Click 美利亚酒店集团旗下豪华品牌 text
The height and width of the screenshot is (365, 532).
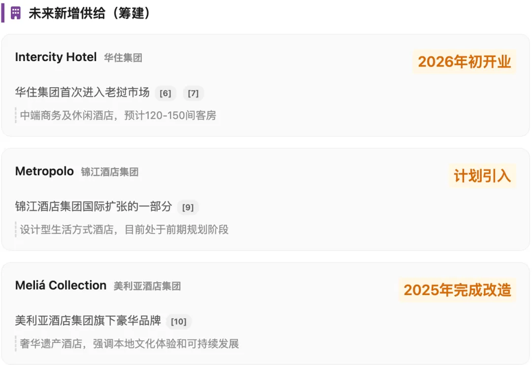click(88, 321)
